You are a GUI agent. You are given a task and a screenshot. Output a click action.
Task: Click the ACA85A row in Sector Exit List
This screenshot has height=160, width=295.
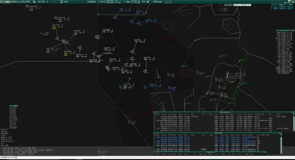click(216, 150)
